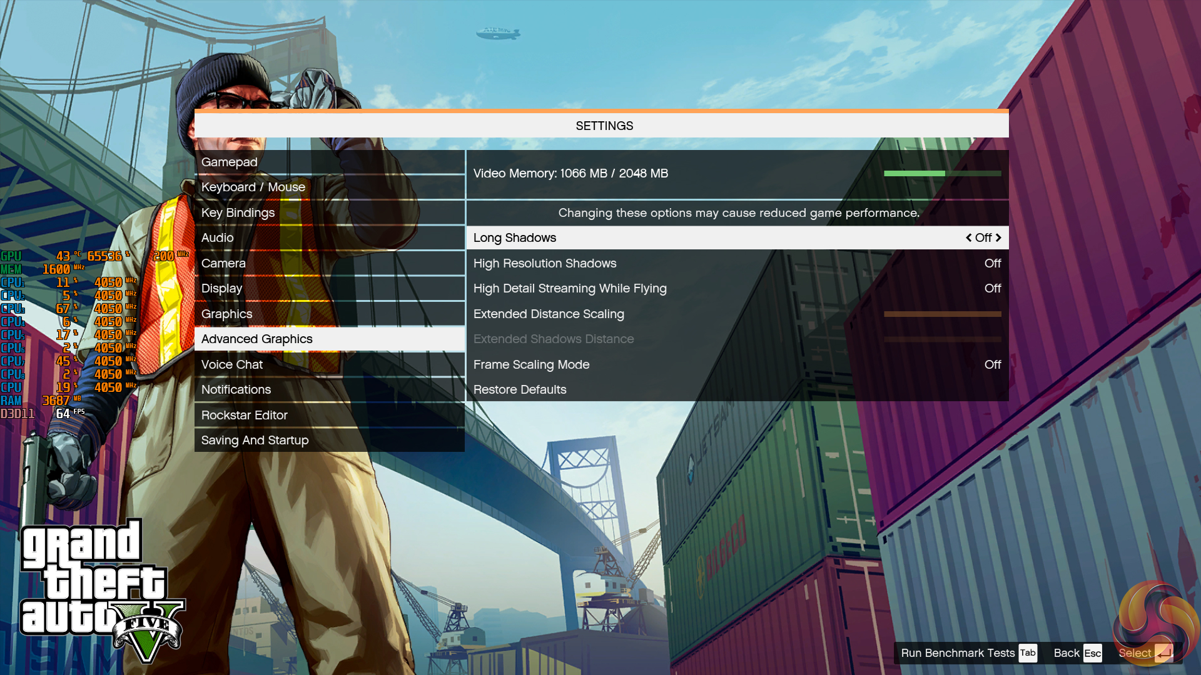Open the Rockstar Editor category
Viewport: 1201px width, 675px height.
click(x=244, y=415)
